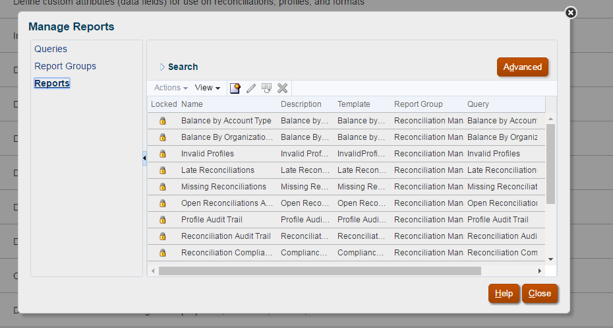Image resolution: width=613 pixels, height=328 pixels.
Task: Close dialog with top-right X icon
Action: tap(571, 13)
